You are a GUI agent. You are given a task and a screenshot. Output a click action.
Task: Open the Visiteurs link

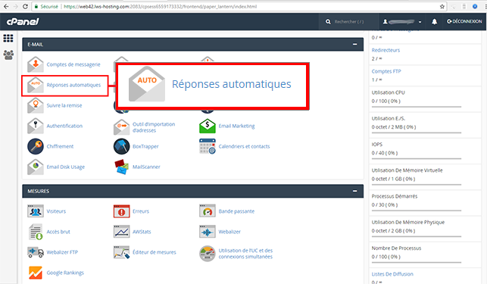[x=56, y=211]
